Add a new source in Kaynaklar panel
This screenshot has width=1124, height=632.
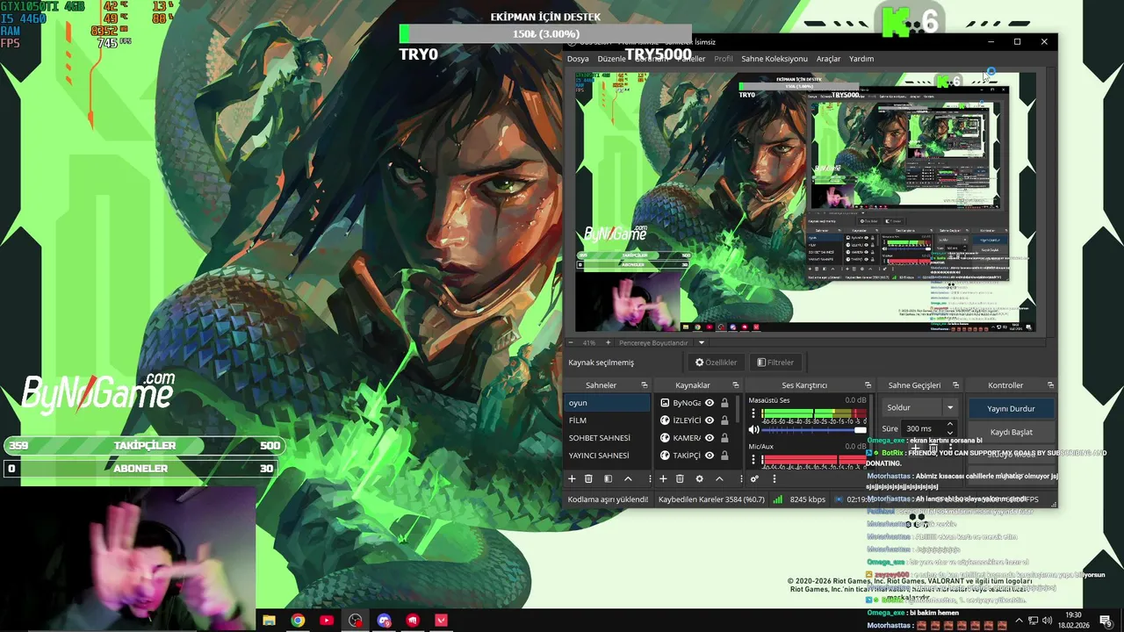(x=663, y=478)
